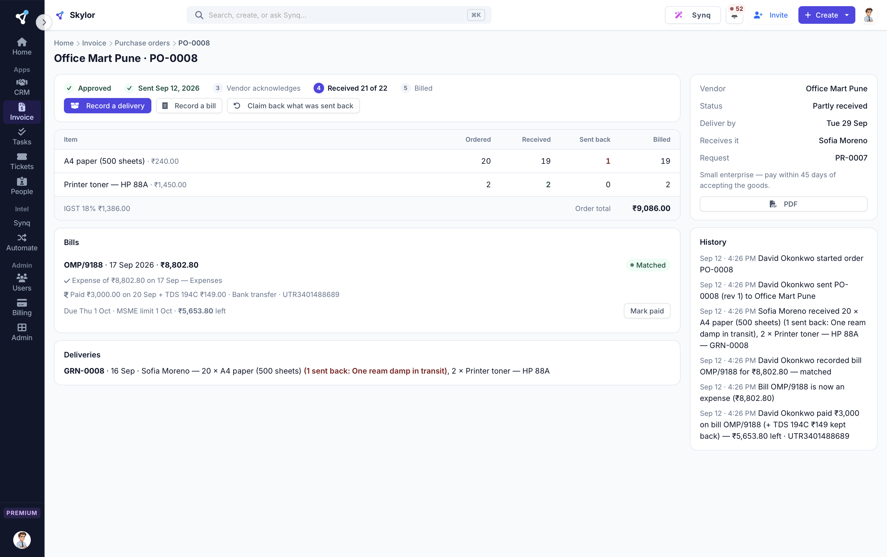The width and height of the screenshot is (887, 557).
Task: Open the Automate section
Action: tap(22, 243)
